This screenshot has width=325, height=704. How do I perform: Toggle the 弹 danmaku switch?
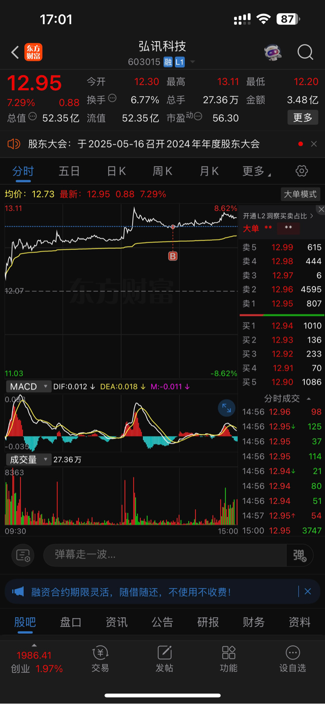point(300,555)
